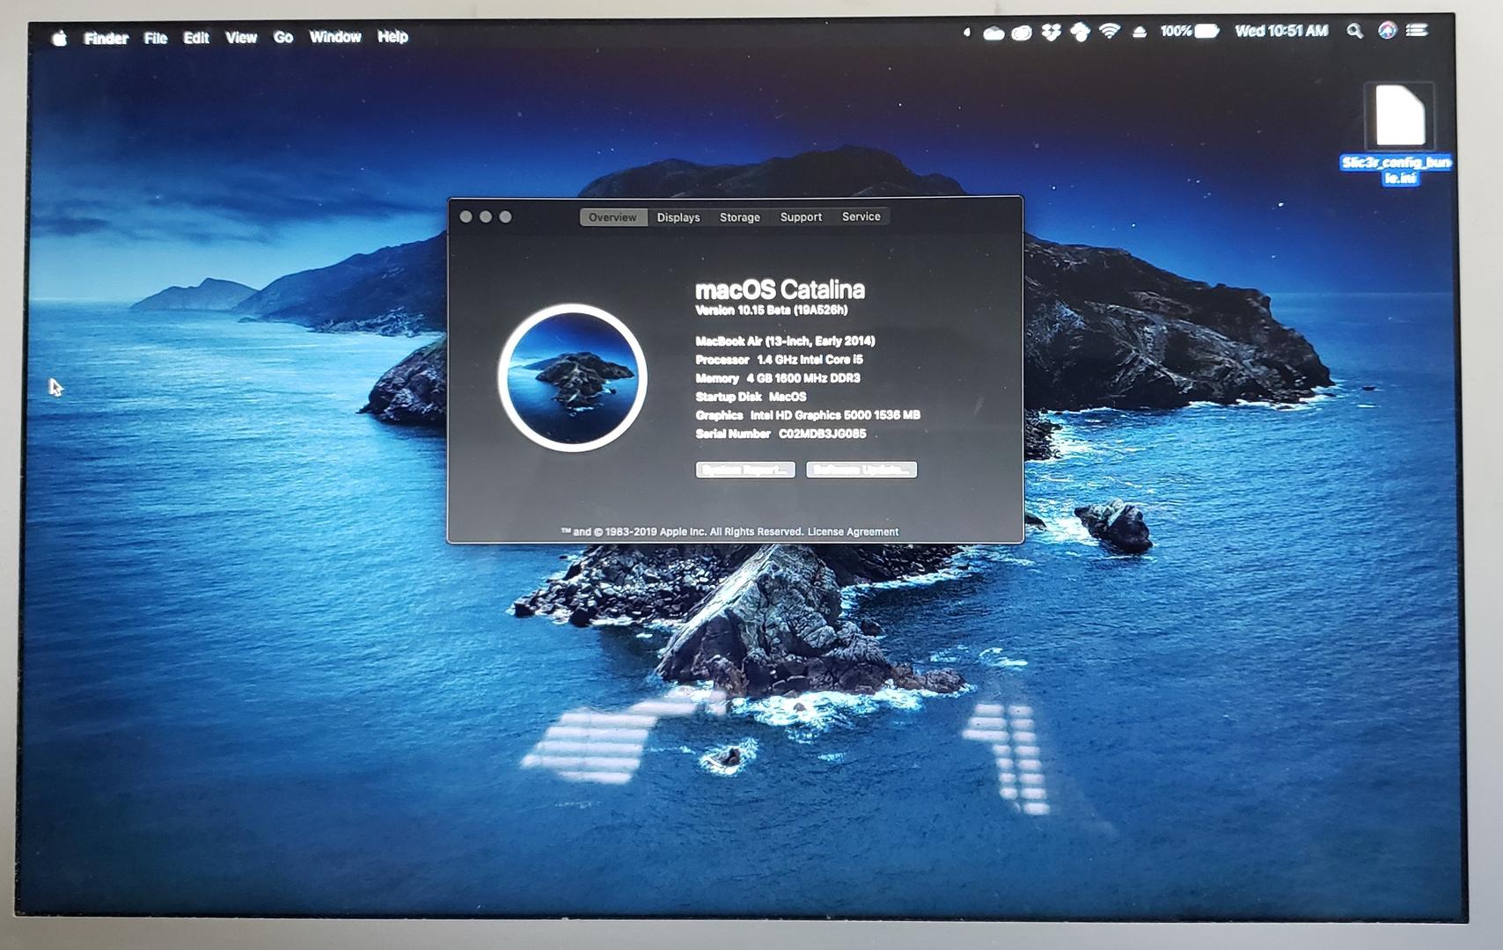Select the Slic3r_config_bundle.ini desktop file

[x=1398, y=134]
